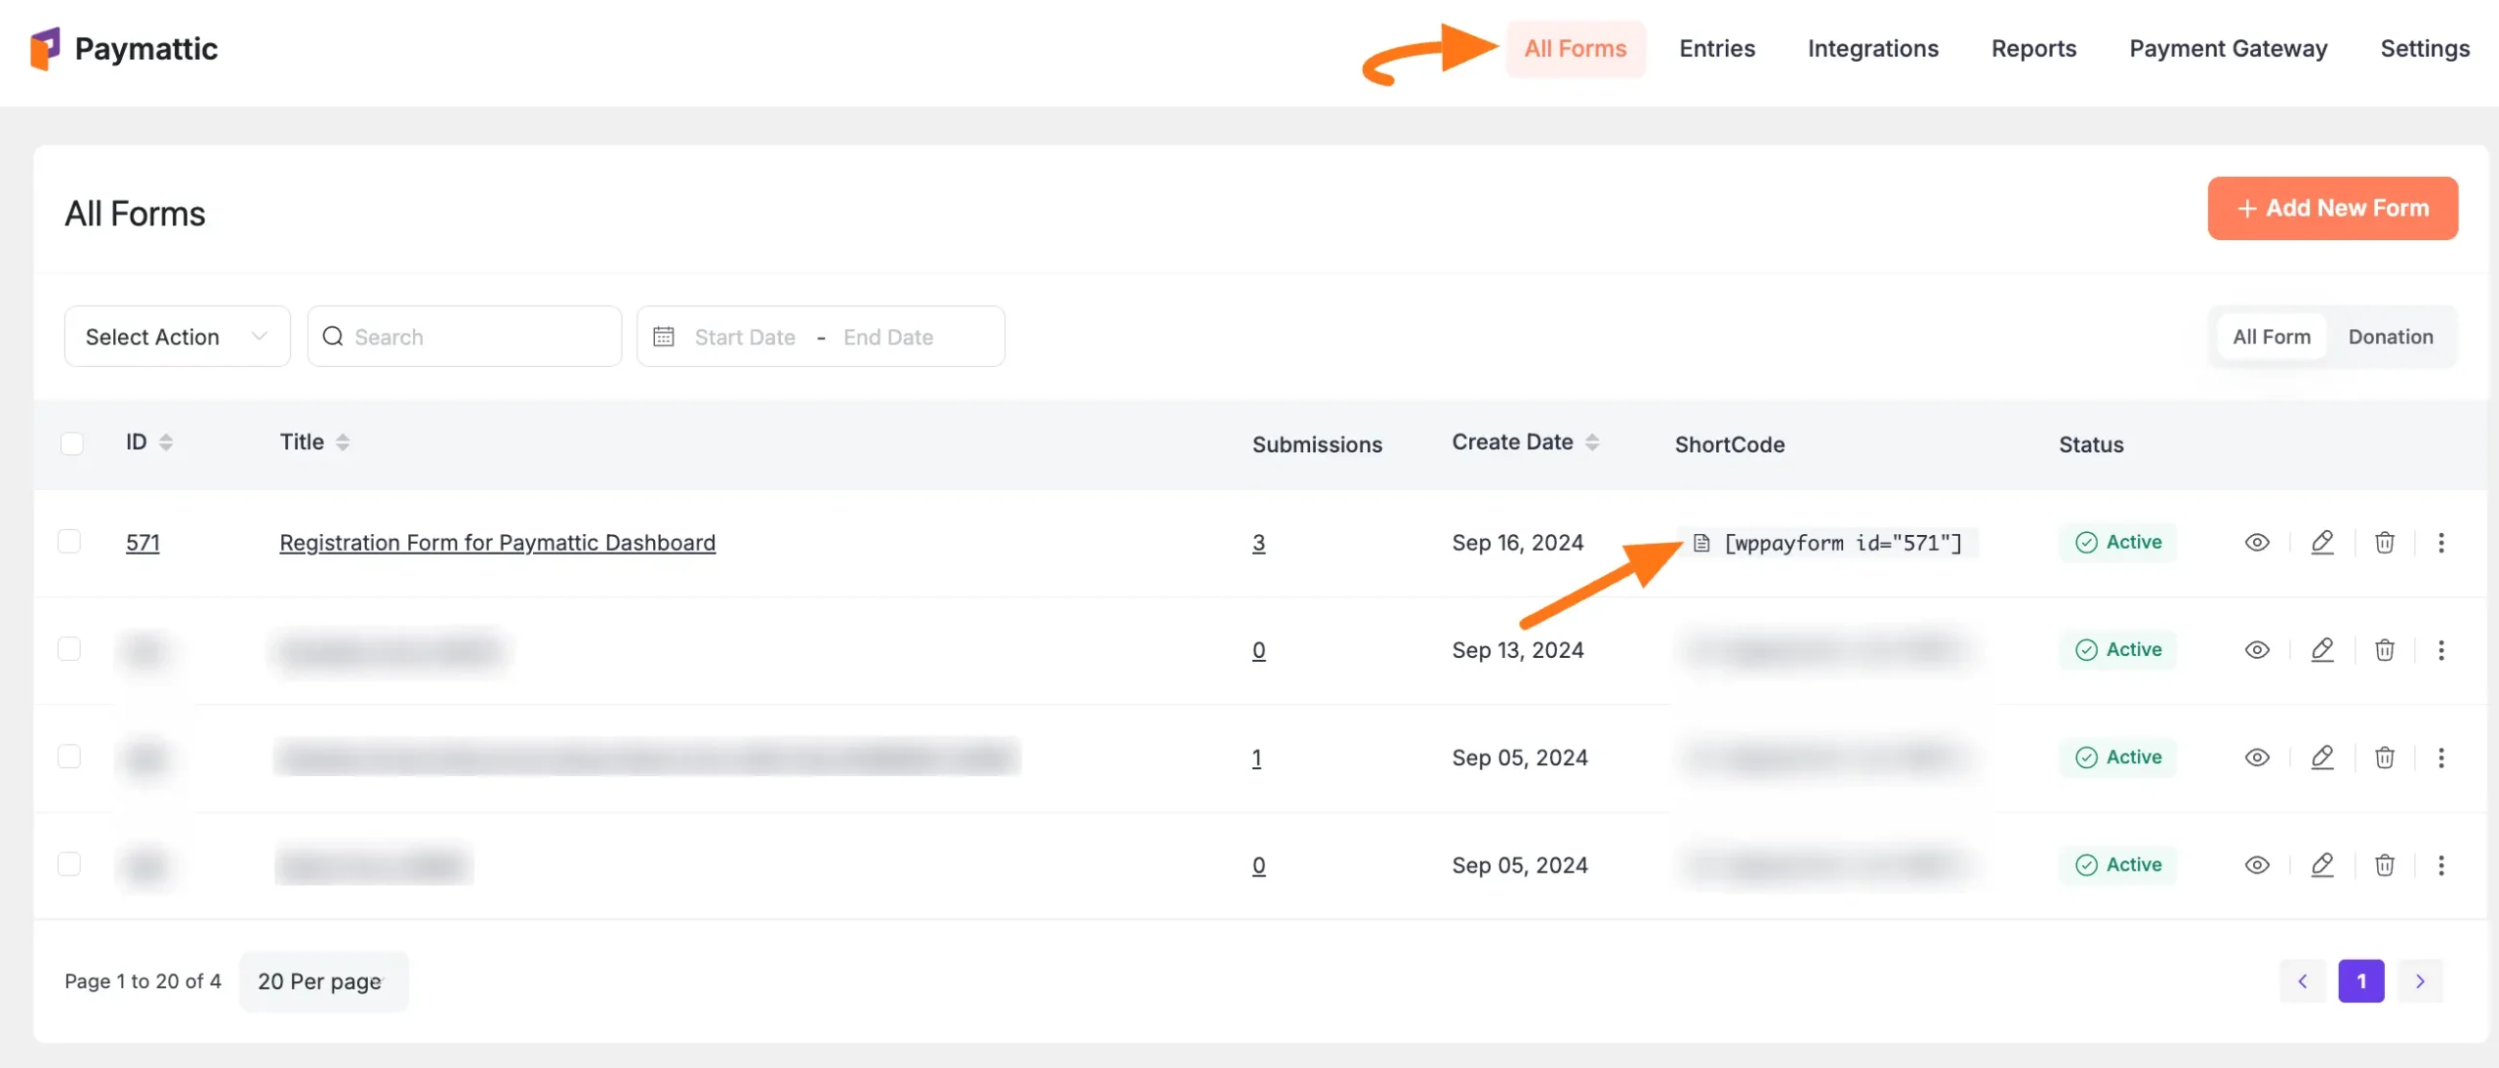Preview form 571 with the eye icon

click(2257, 543)
